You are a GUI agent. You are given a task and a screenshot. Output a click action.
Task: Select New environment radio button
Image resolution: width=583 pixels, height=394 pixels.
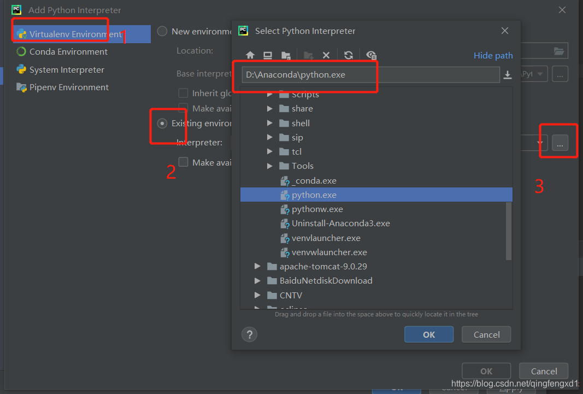tap(162, 31)
